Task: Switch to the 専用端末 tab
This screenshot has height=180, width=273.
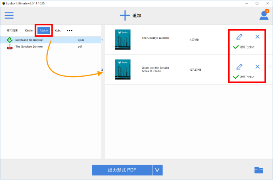Action: click(x=13, y=31)
